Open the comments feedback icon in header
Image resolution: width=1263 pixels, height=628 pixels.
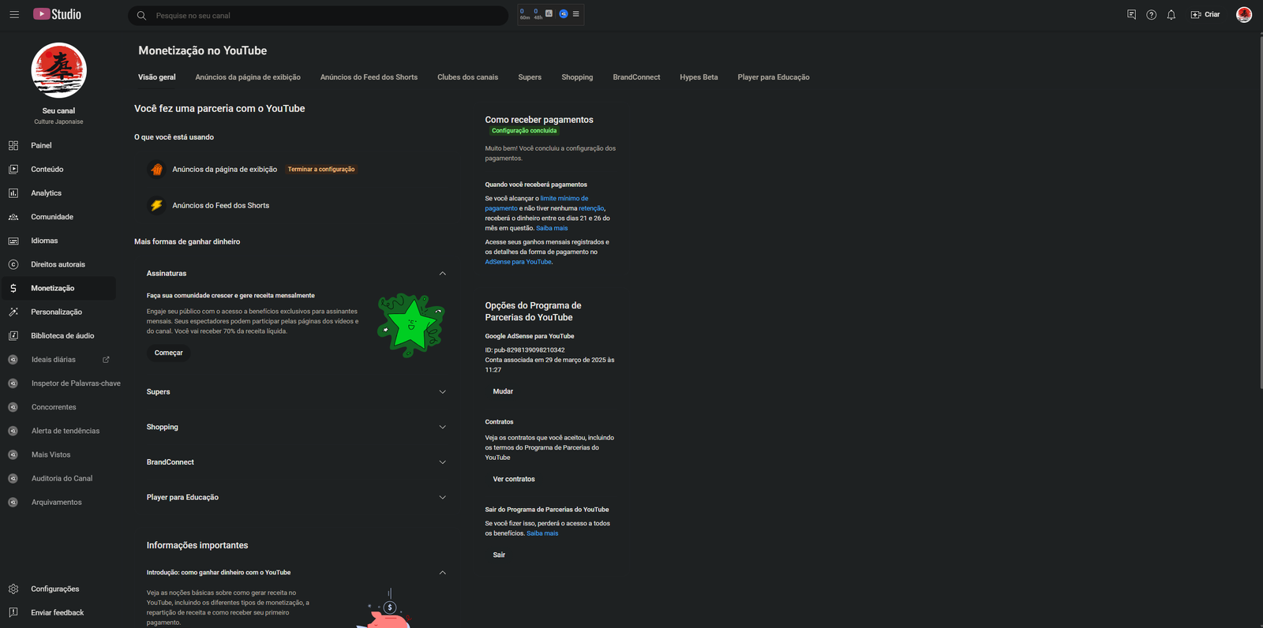point(1131,14)
